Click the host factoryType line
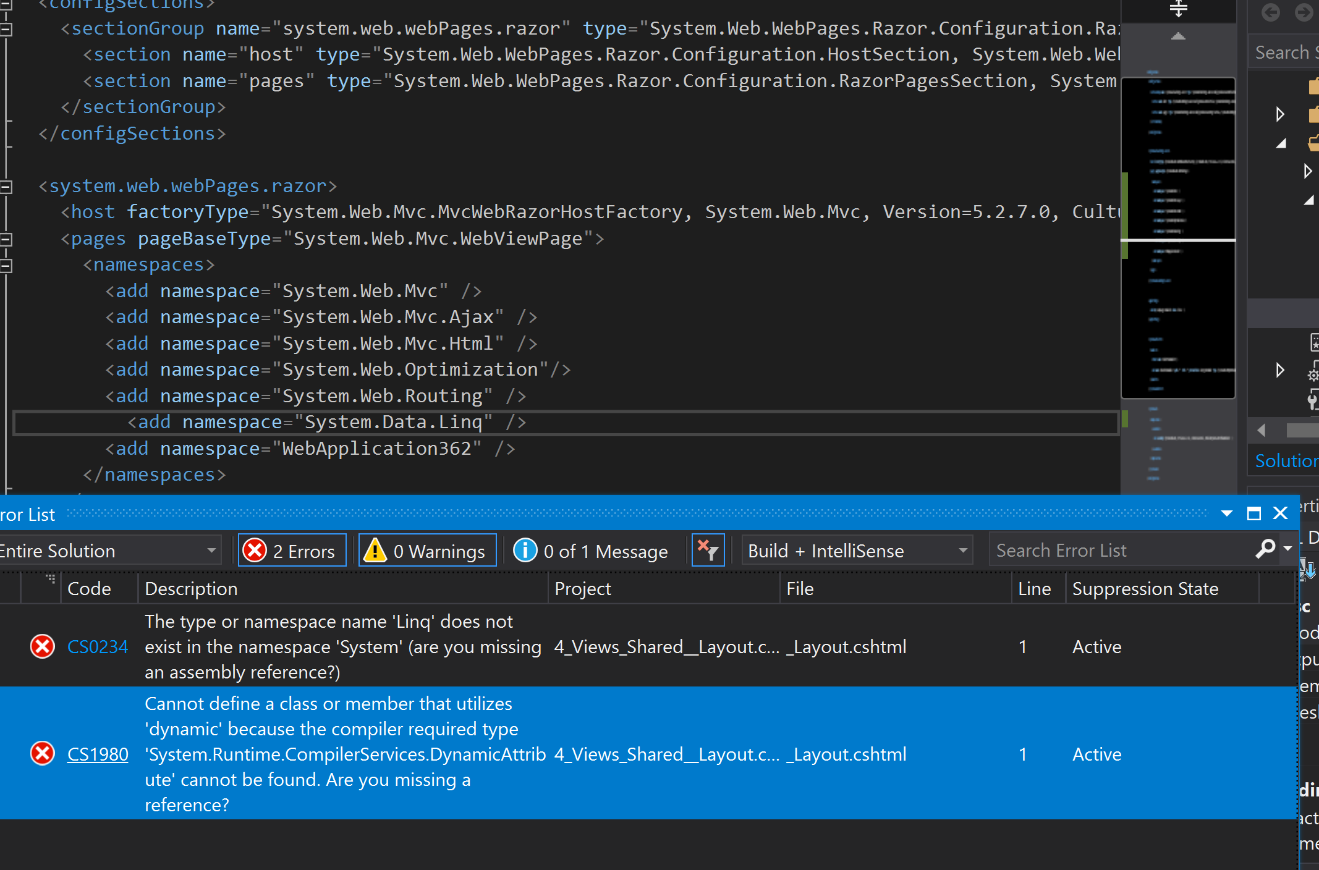This screenshot has height=870, width=1319. (590, 213)
